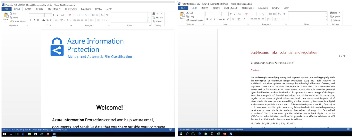The image size is (353, 138).
Task: Open Microsoft Edge from taskbar under Stablecoins window
Action: (x=199, y=134)
